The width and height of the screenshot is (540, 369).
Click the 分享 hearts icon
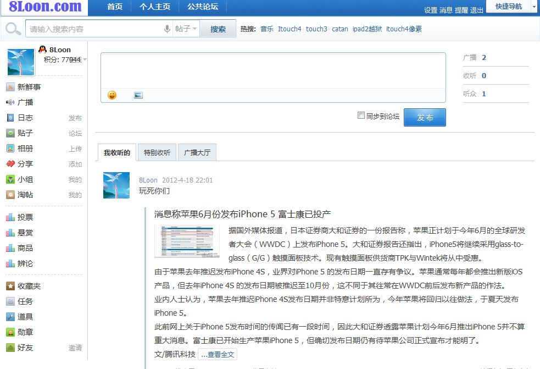(10, 164)
